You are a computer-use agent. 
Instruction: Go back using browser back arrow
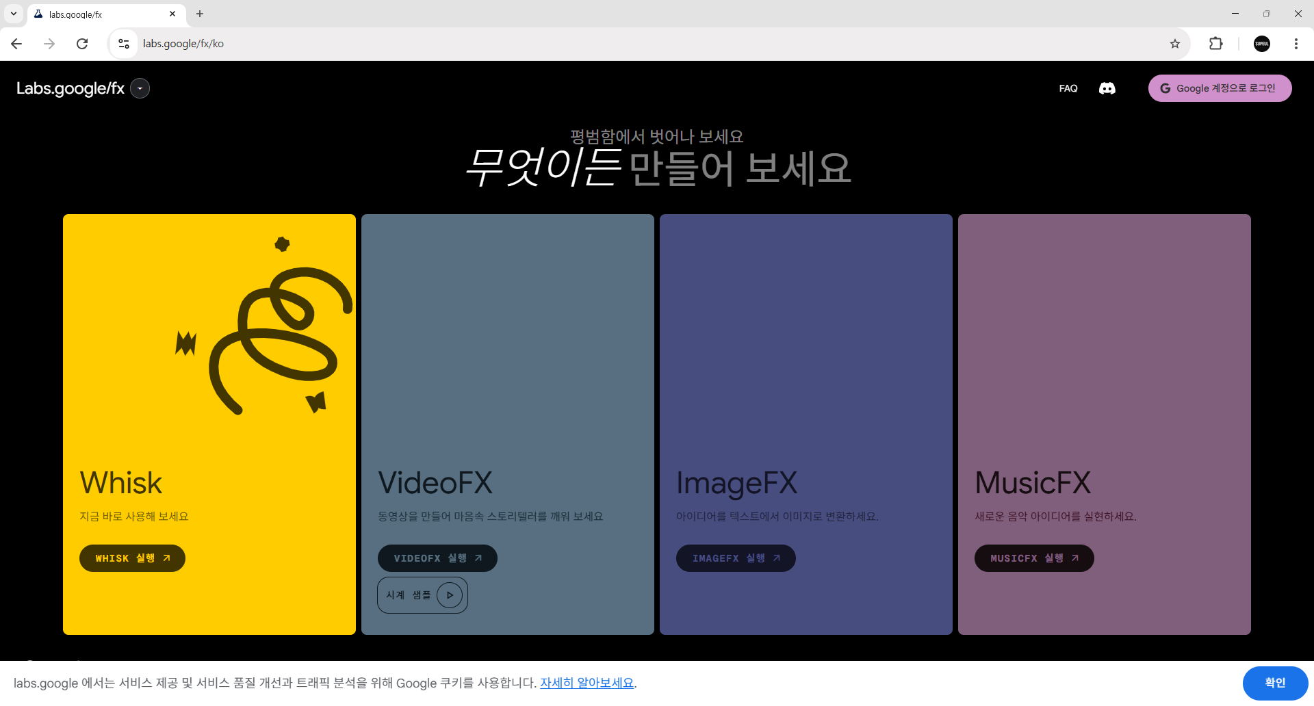[x=16, y=44]
